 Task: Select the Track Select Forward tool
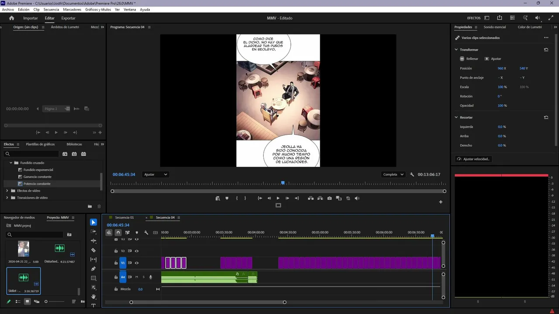coord(93,232)
